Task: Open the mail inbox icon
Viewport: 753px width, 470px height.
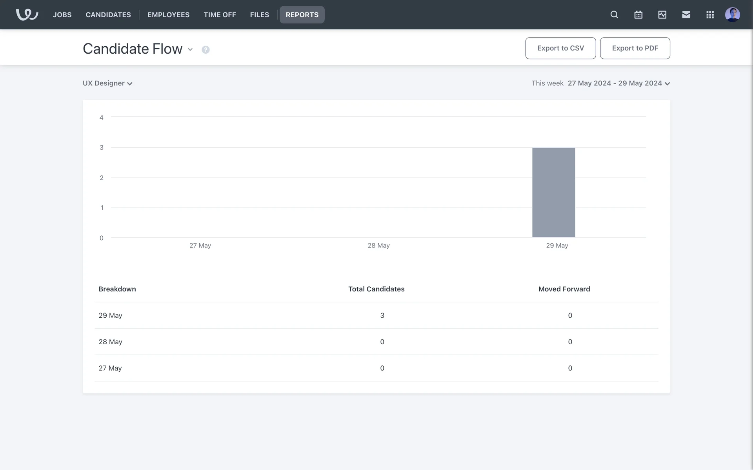Action: pyautogui.click(x=686, y=14)
